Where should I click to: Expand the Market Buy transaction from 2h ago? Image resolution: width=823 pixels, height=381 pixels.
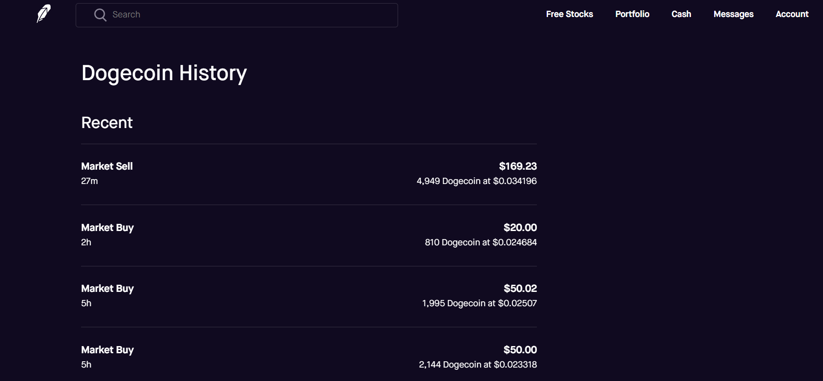107,228
